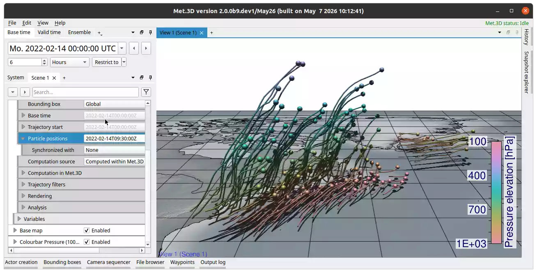
Task: Open Particle positions time value 2022-02-14T09:30:00Z
Action: click(x=115, y=139)
